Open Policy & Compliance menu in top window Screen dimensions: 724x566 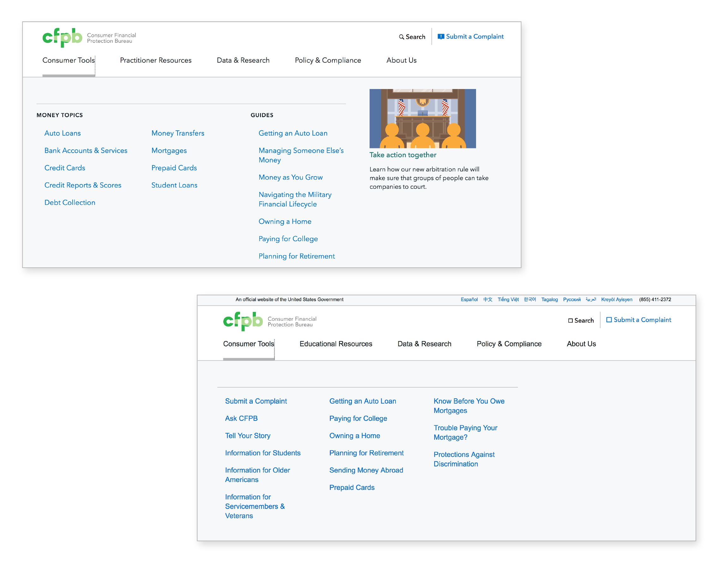pyautogui.click(x=328, y=60)
